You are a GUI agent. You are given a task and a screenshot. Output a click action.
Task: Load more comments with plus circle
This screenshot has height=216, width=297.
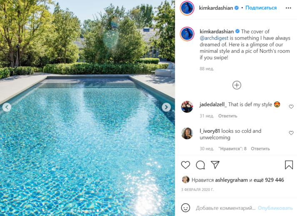(x=237, y=85)
